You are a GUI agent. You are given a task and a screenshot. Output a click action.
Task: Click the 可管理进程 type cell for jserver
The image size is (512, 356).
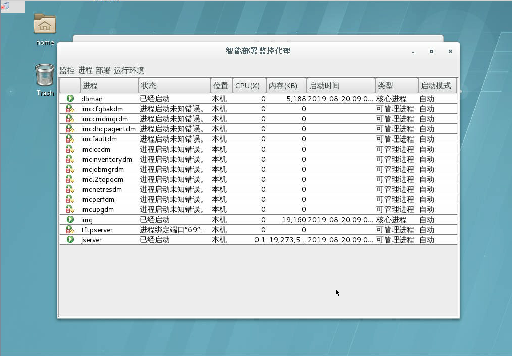pyautogui.click(x=395, y=240)
